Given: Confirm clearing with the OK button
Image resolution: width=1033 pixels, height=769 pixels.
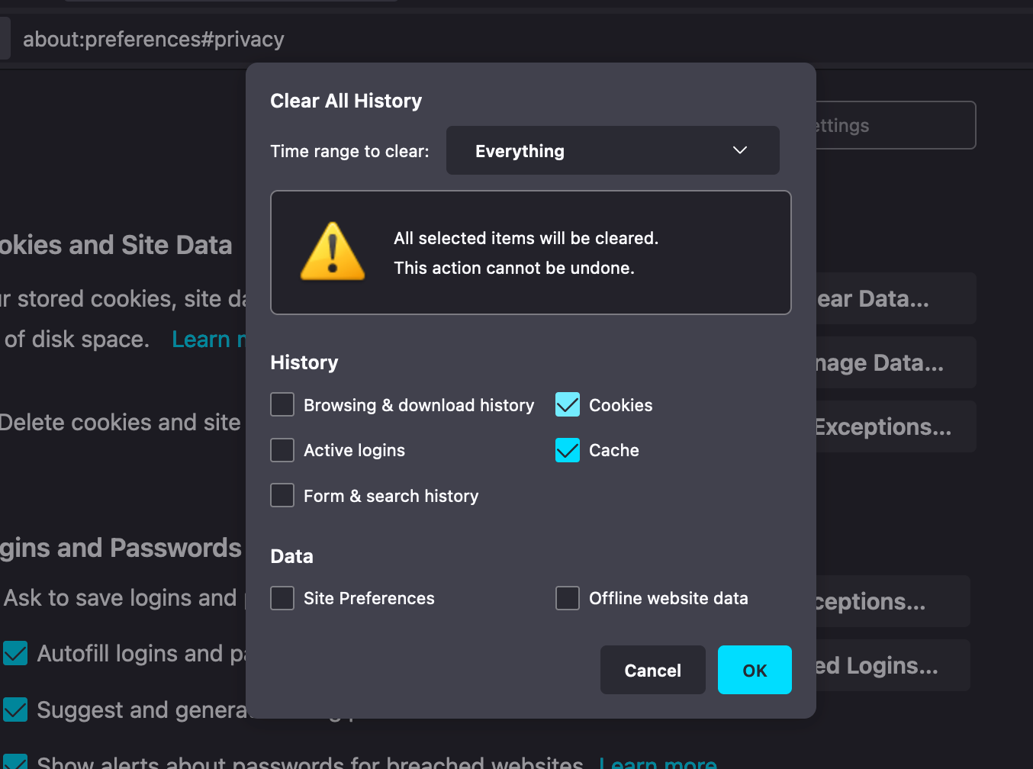Looking at the screenshot, I should 754,670.
